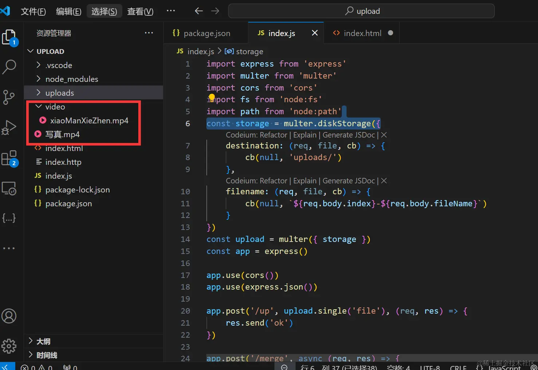Show additional activity bar views ellipsis
The image size is (538, 370).
pos(9,248)
